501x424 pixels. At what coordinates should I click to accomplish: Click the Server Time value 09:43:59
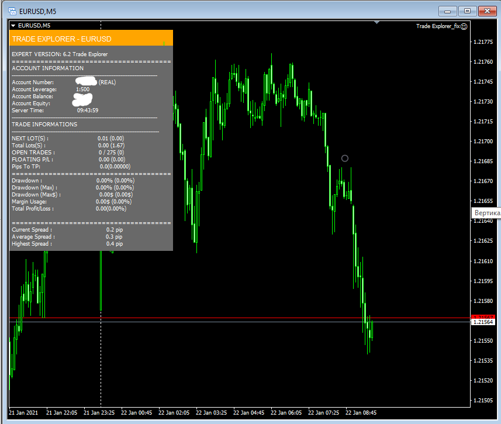pyautogui.click(x=88, y=111)
